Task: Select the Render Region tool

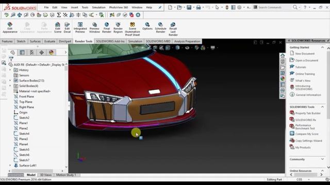Action: click(118, 27)
